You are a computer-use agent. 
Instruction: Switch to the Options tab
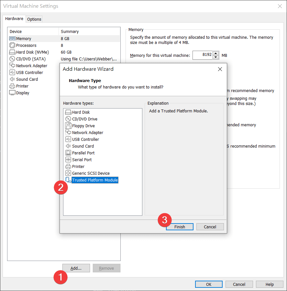(x=34, y=19)
